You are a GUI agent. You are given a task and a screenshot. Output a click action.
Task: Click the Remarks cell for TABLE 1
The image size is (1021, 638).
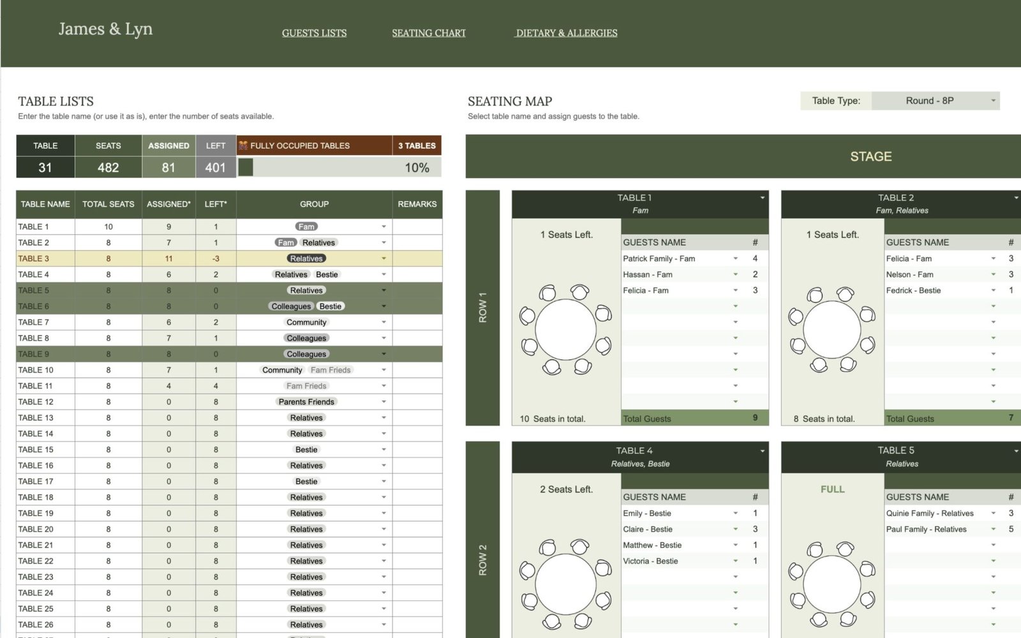click(417, 226)
